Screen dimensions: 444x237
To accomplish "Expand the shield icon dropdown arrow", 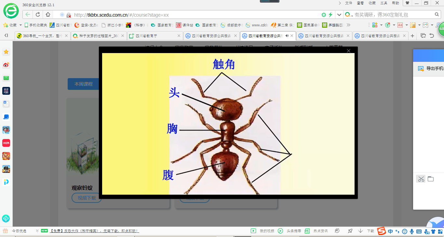I will point(394,25).
